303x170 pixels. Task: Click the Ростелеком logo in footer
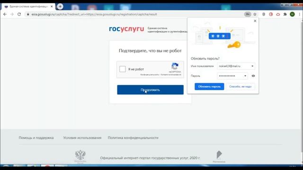(x=219, y=156)
